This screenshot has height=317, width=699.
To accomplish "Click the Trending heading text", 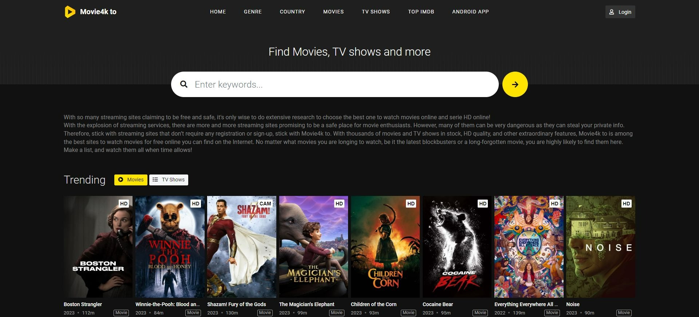I will coord(84,180).
